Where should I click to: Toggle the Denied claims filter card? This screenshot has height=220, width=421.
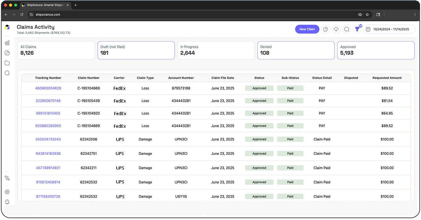click(296, 50)
